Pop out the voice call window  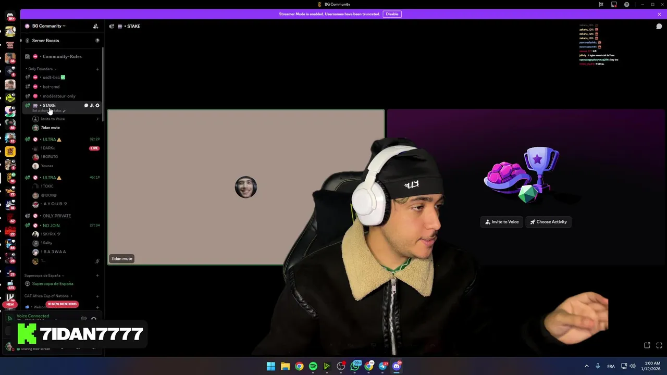pyautogui.click(x=647, y=345)
